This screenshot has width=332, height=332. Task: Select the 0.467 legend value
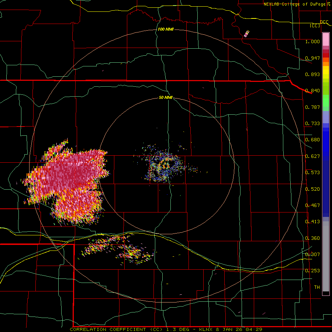312,205
